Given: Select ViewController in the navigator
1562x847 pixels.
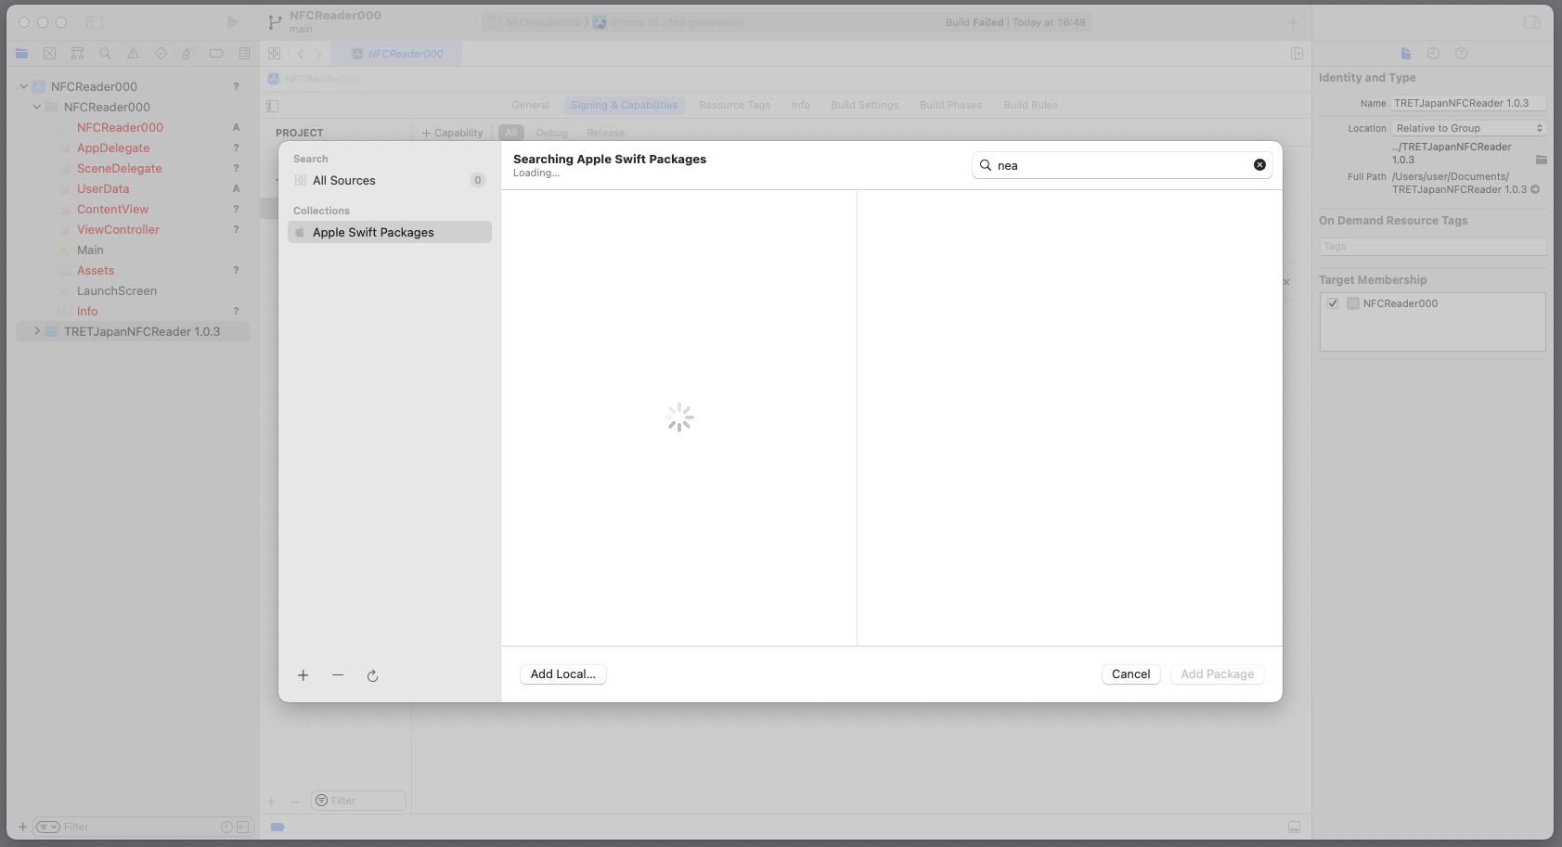Looking at the screenshot, I should pyautogui.click(x=118, y=229).
